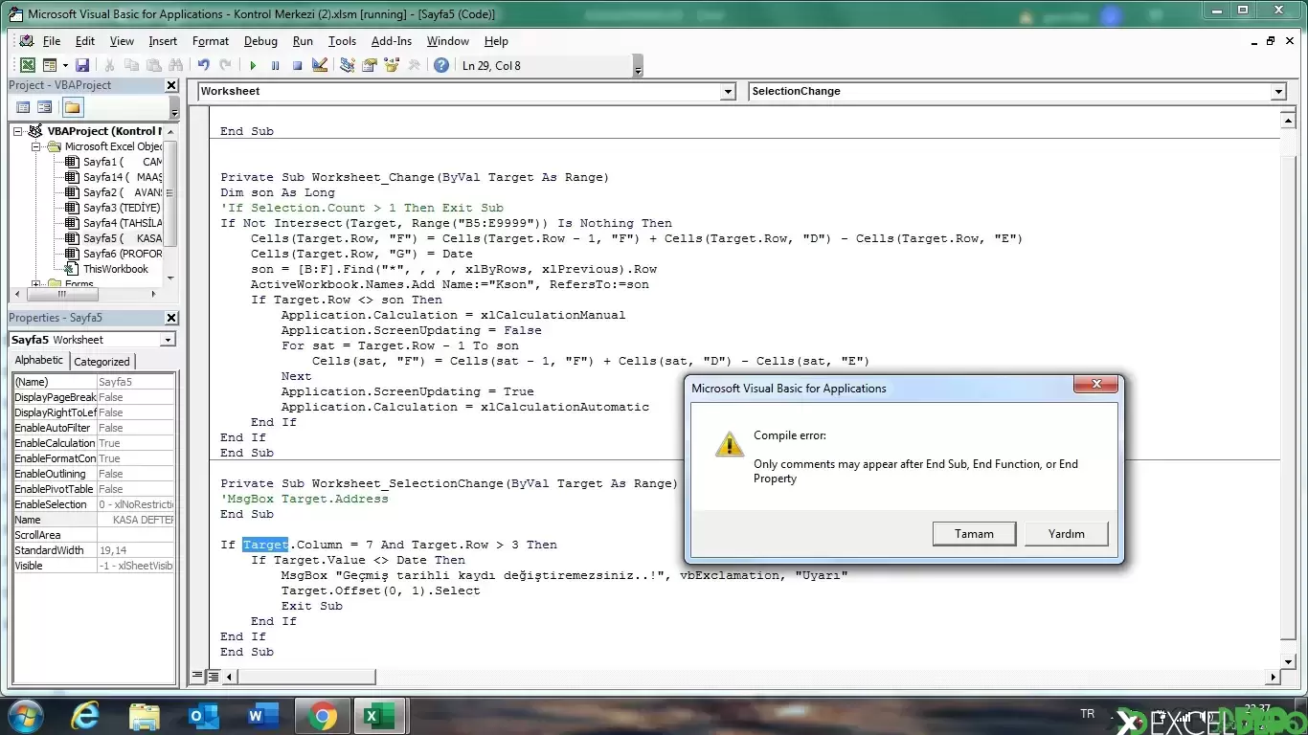Open the SelectionChange procedure dropdown
This screenshot has height=735, width=1308.
[1278, 91]
